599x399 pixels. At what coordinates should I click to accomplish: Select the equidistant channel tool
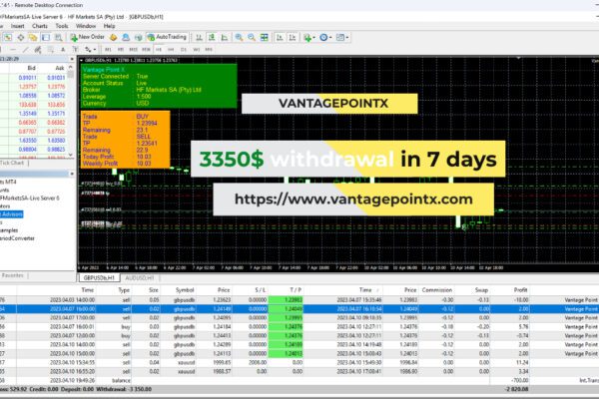pos(38,50)
